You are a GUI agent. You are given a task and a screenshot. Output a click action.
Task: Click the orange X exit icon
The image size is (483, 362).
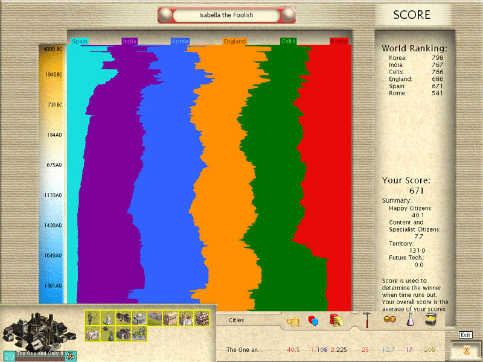point(465,349)
